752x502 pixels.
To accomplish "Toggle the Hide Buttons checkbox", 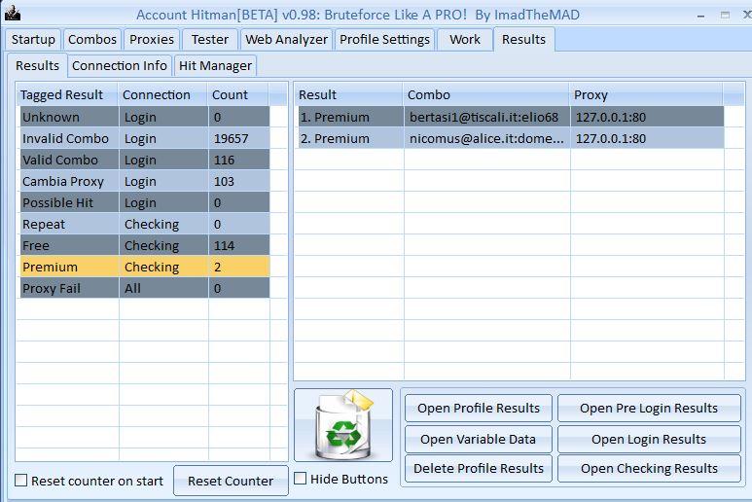I will (301, 479).
